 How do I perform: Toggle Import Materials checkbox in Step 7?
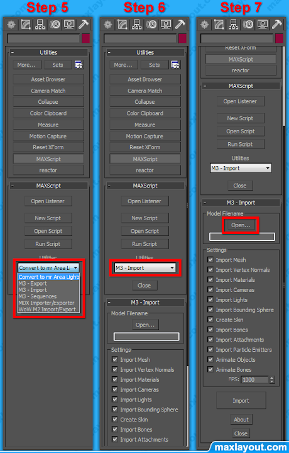click(x=210, y=279)
